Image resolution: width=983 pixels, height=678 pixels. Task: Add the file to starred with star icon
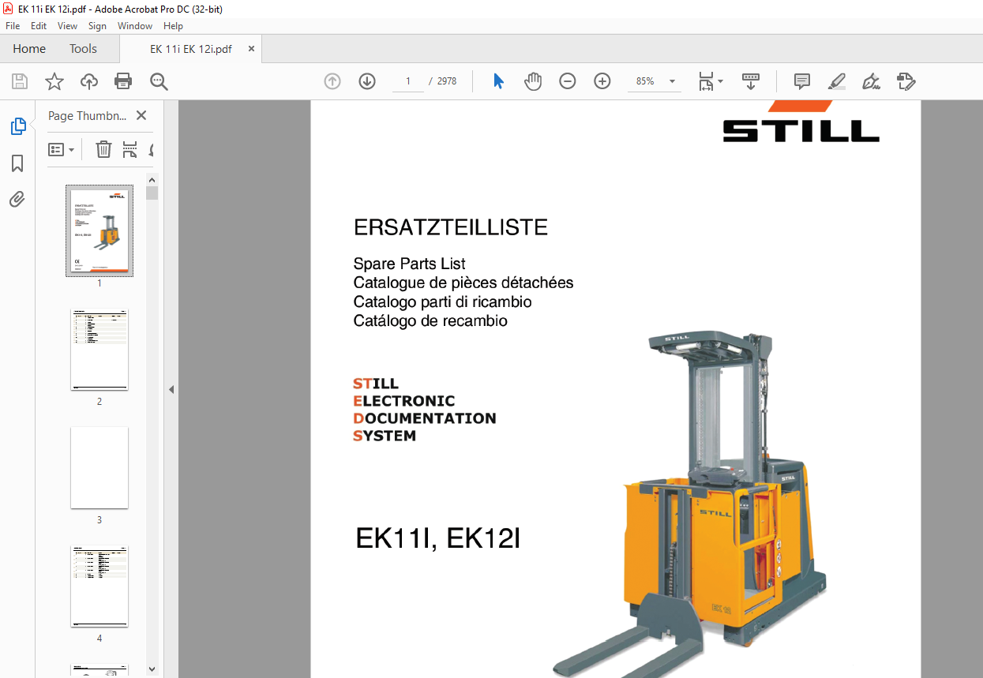click(54, 81)
